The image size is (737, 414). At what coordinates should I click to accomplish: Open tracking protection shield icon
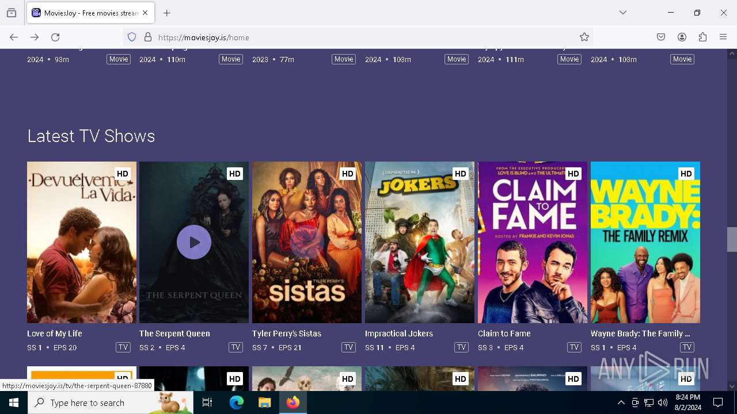(x=132, y=37)
